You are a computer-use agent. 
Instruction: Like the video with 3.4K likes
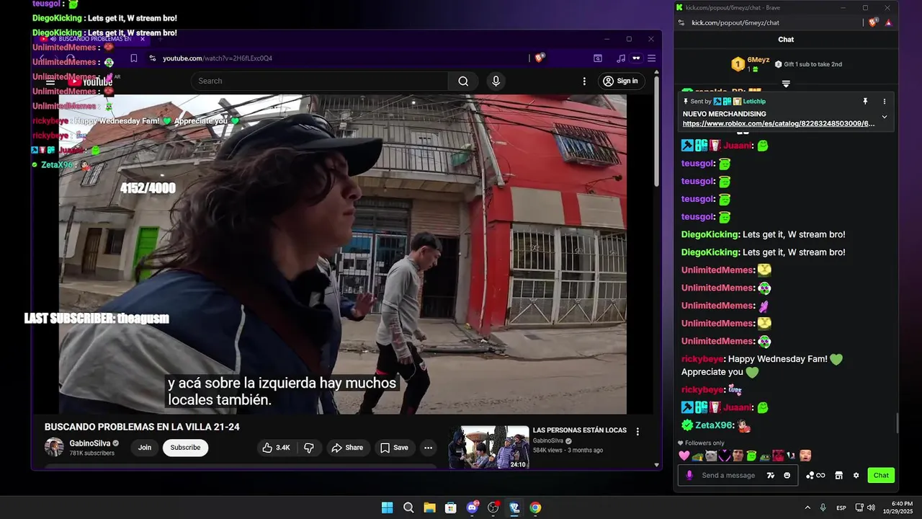point(276,448)
